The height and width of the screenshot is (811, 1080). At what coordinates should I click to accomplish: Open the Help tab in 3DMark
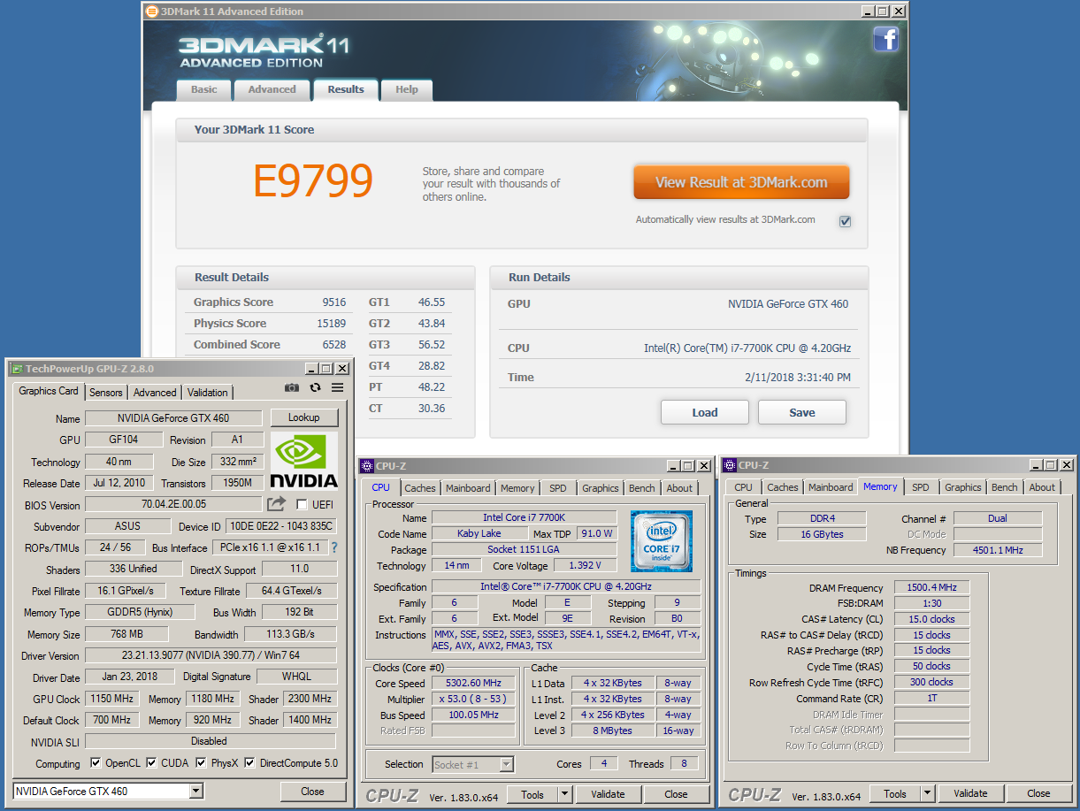(x=407, y=89)
